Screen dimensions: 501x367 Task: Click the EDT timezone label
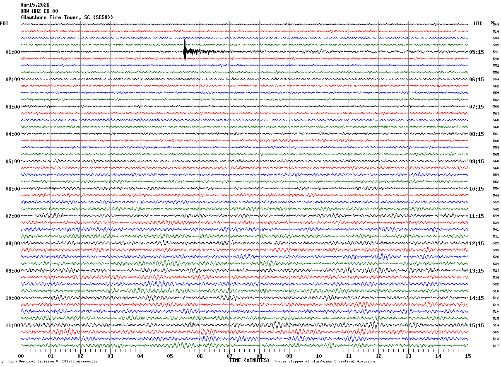(x=4, y=24)
